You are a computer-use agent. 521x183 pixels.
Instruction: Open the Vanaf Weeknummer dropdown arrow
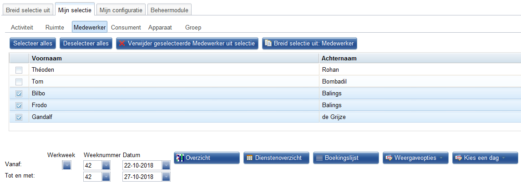tap(106, 165)
